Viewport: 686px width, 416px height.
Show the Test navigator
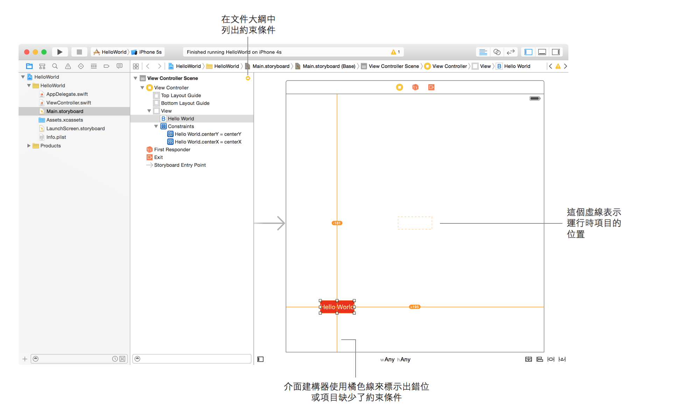pos(81,66)
